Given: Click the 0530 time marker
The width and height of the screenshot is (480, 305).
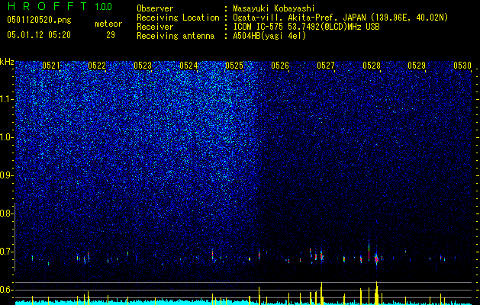Looking at the screenshot, I should pyautogui.click(x=462, y=66).
